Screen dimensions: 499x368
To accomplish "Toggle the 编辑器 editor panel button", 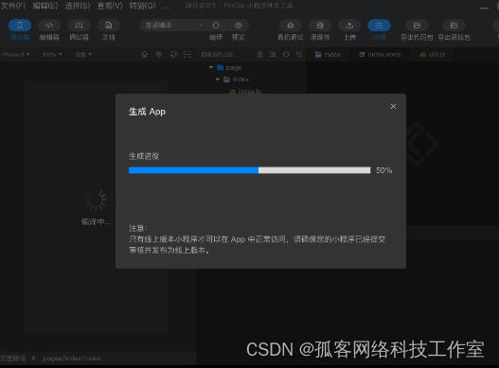I will tap(49, 26).
